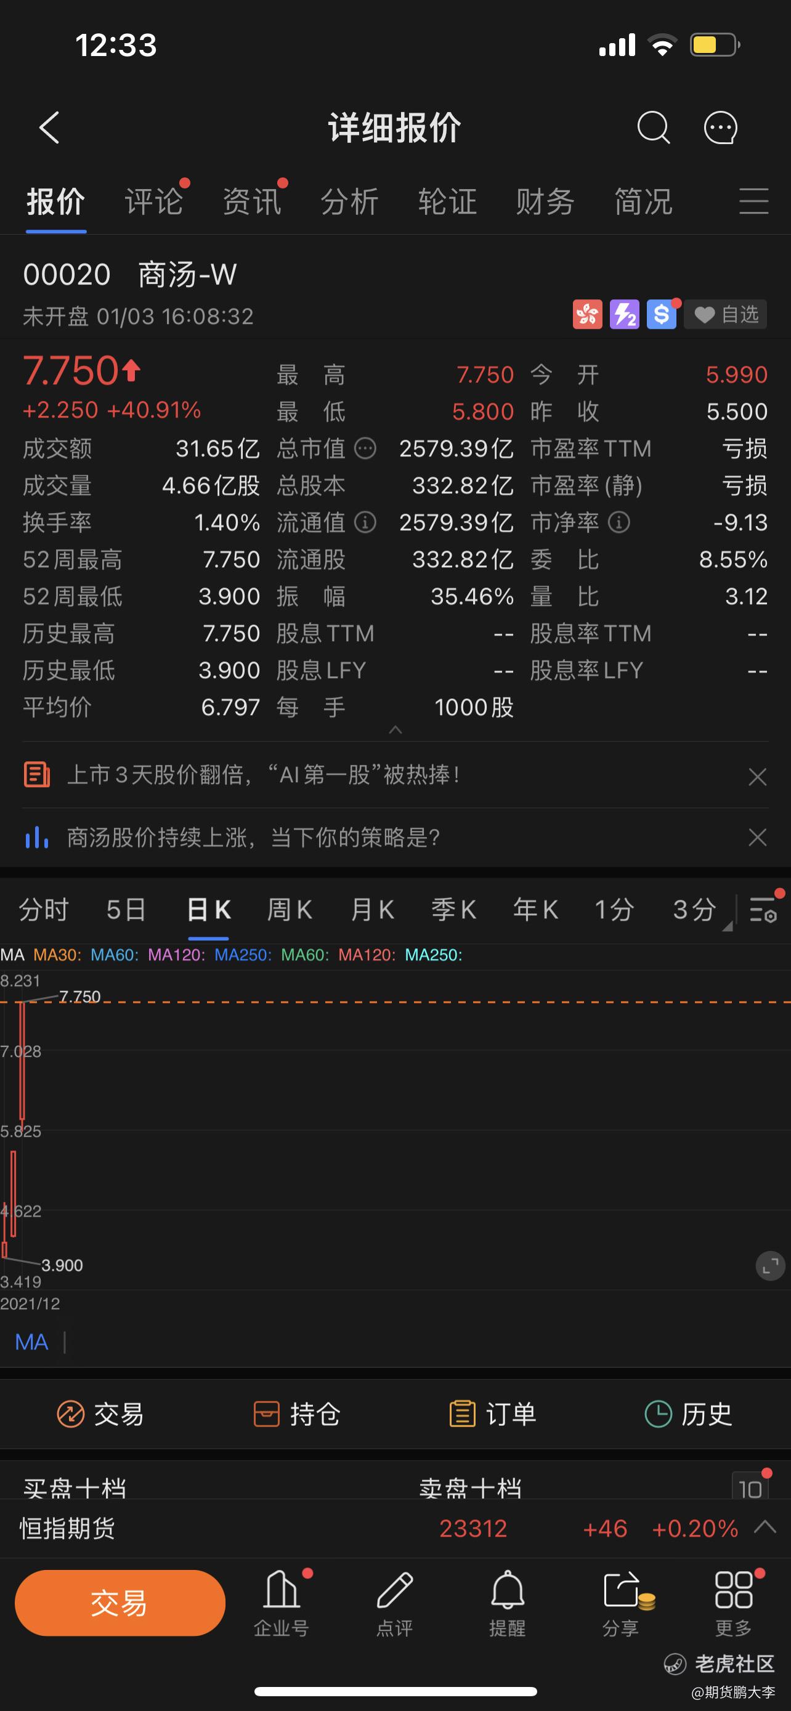Select the 周K chart period
791x1711 pixels.
point(290,909)
